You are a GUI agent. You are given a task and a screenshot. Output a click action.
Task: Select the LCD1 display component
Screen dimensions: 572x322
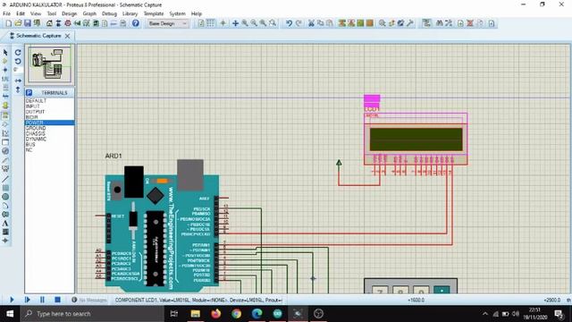pyautogui.click(x=416, y=139)
